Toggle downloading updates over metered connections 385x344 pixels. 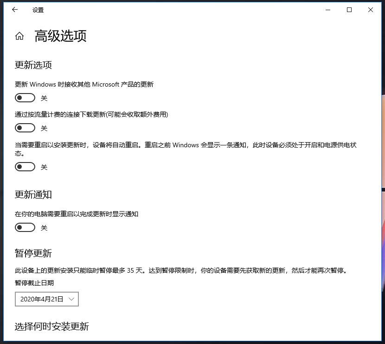pos(25,128)
